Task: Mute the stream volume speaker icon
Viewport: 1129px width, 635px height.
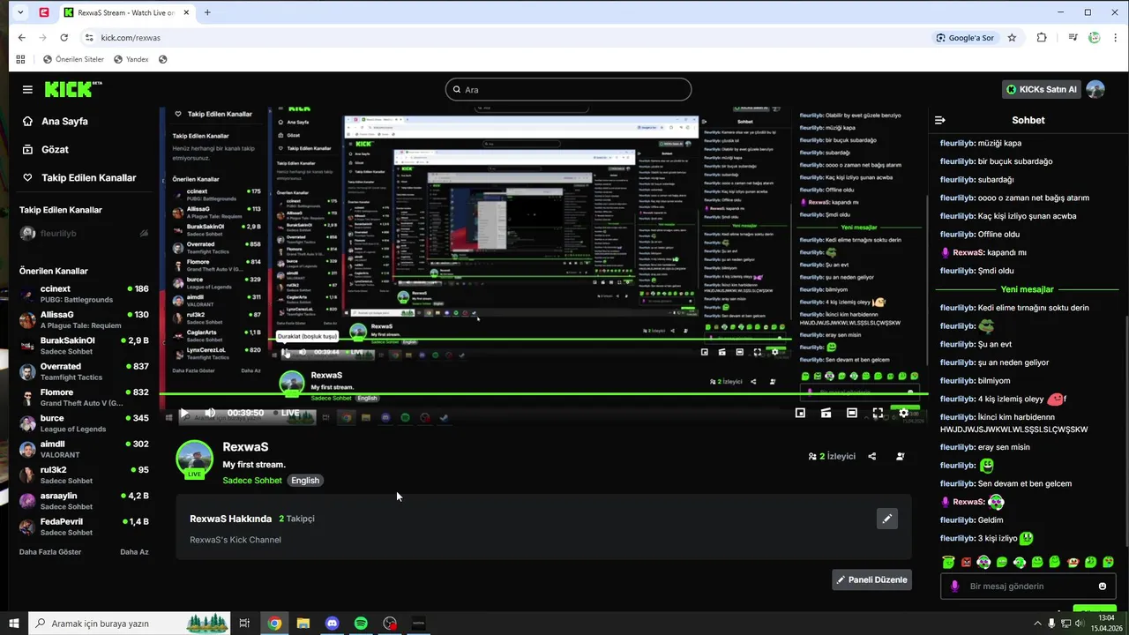Action: point(210,413)
